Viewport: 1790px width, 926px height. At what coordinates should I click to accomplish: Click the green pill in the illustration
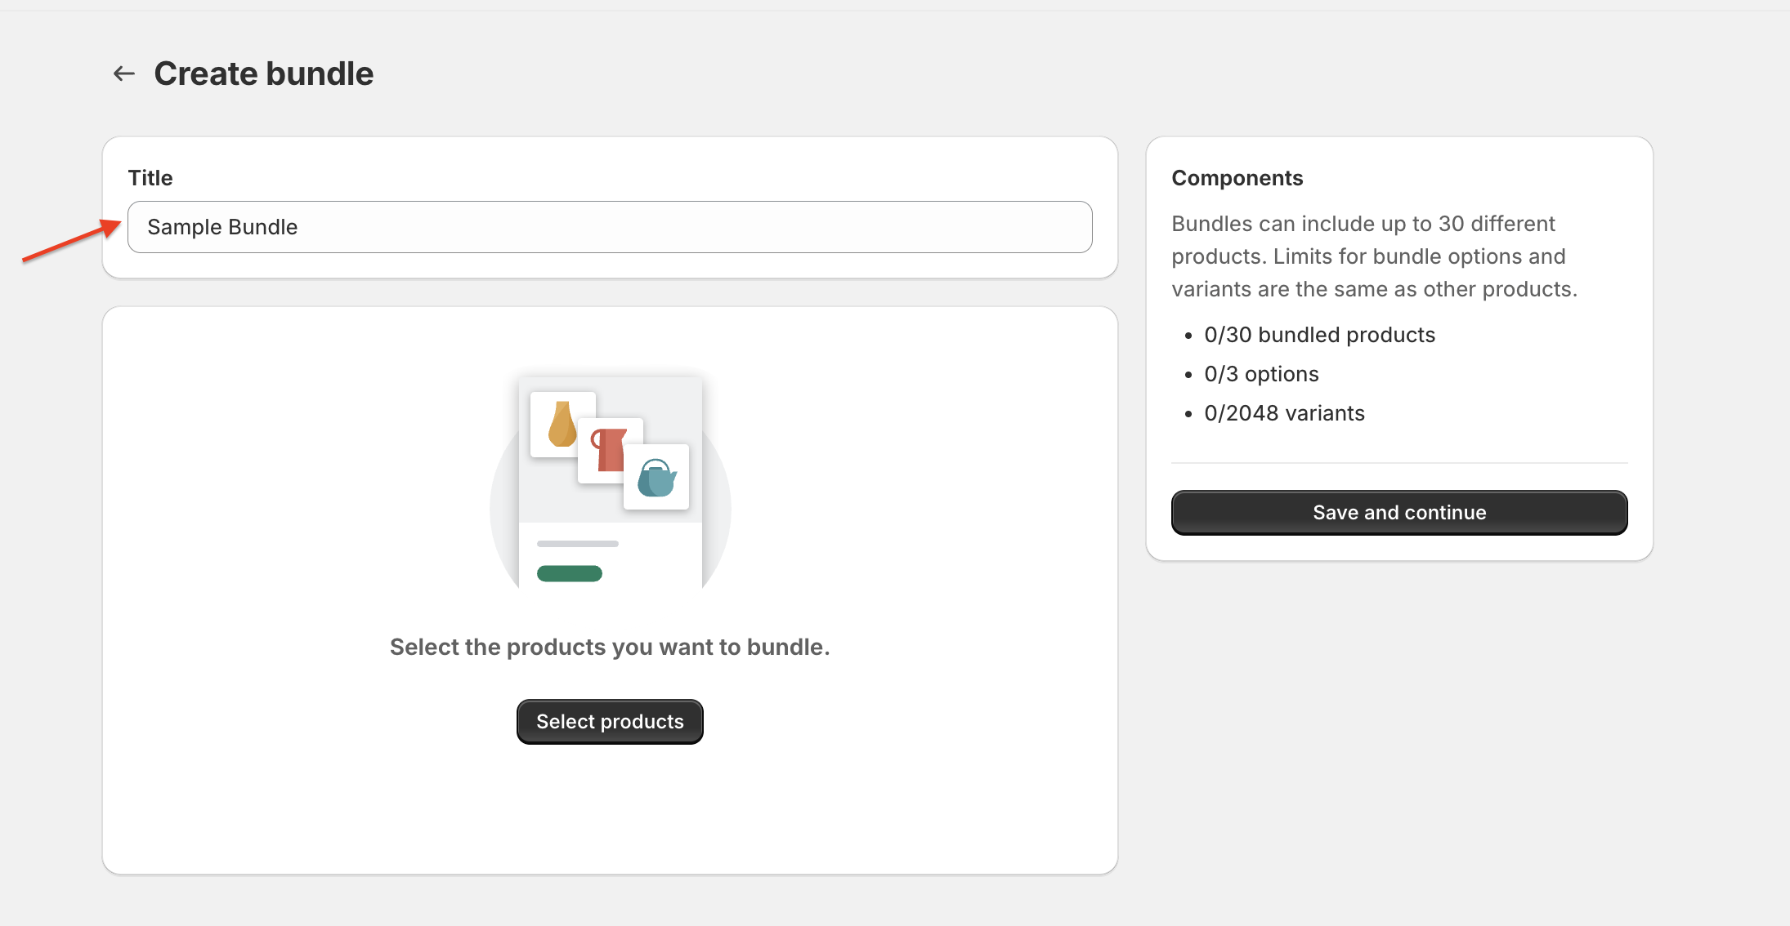click(x=570, y=573)
